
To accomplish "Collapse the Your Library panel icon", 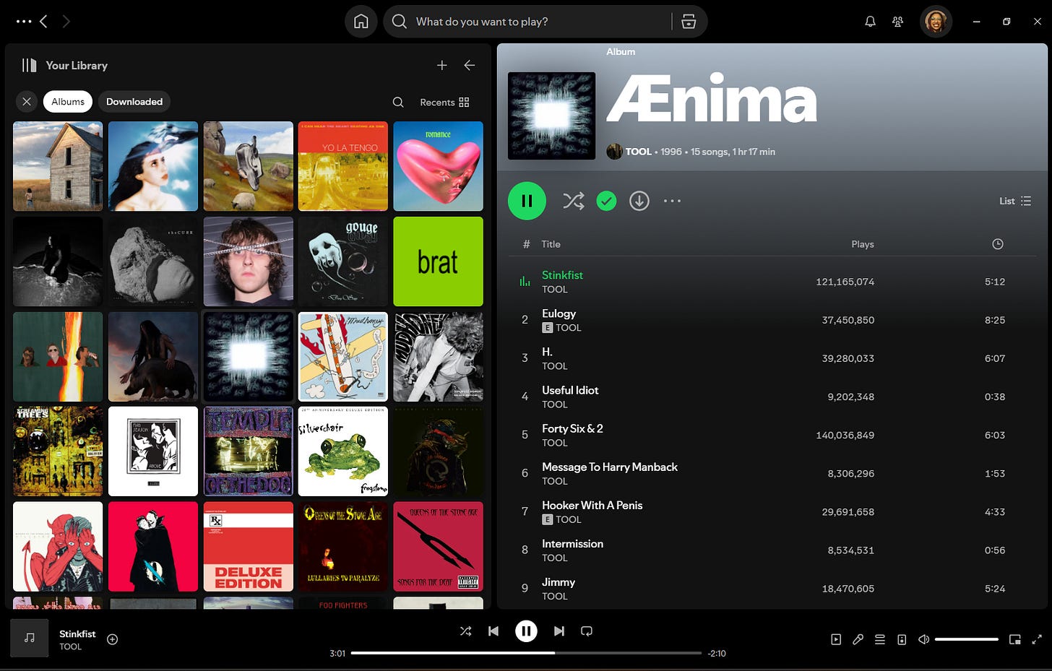I will pos(29,65).
